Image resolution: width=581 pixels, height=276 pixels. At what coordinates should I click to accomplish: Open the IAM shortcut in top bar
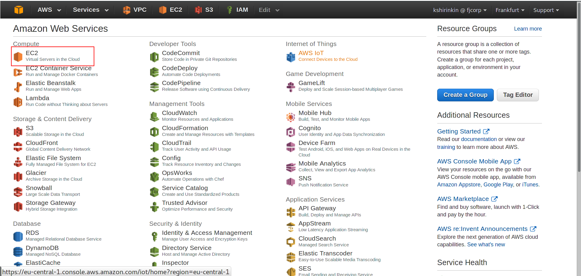click(237, 10)
